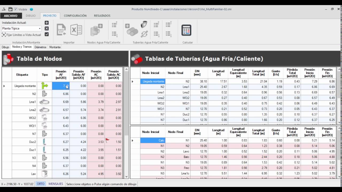Click the 1.19 Gasto value in the first pipe row
Screen dimensions: 342x192
point(276,81)
